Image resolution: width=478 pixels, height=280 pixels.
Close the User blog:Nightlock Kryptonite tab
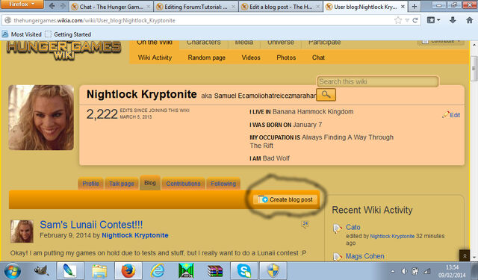(403, 7)
